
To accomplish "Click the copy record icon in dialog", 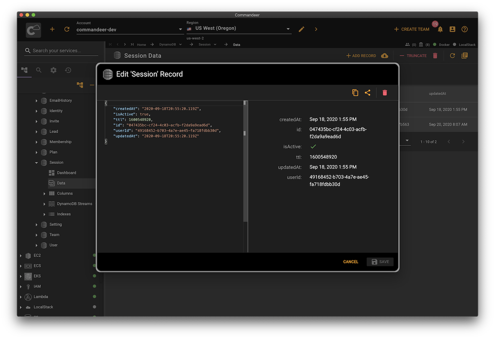I will click(x=355, y=93).
